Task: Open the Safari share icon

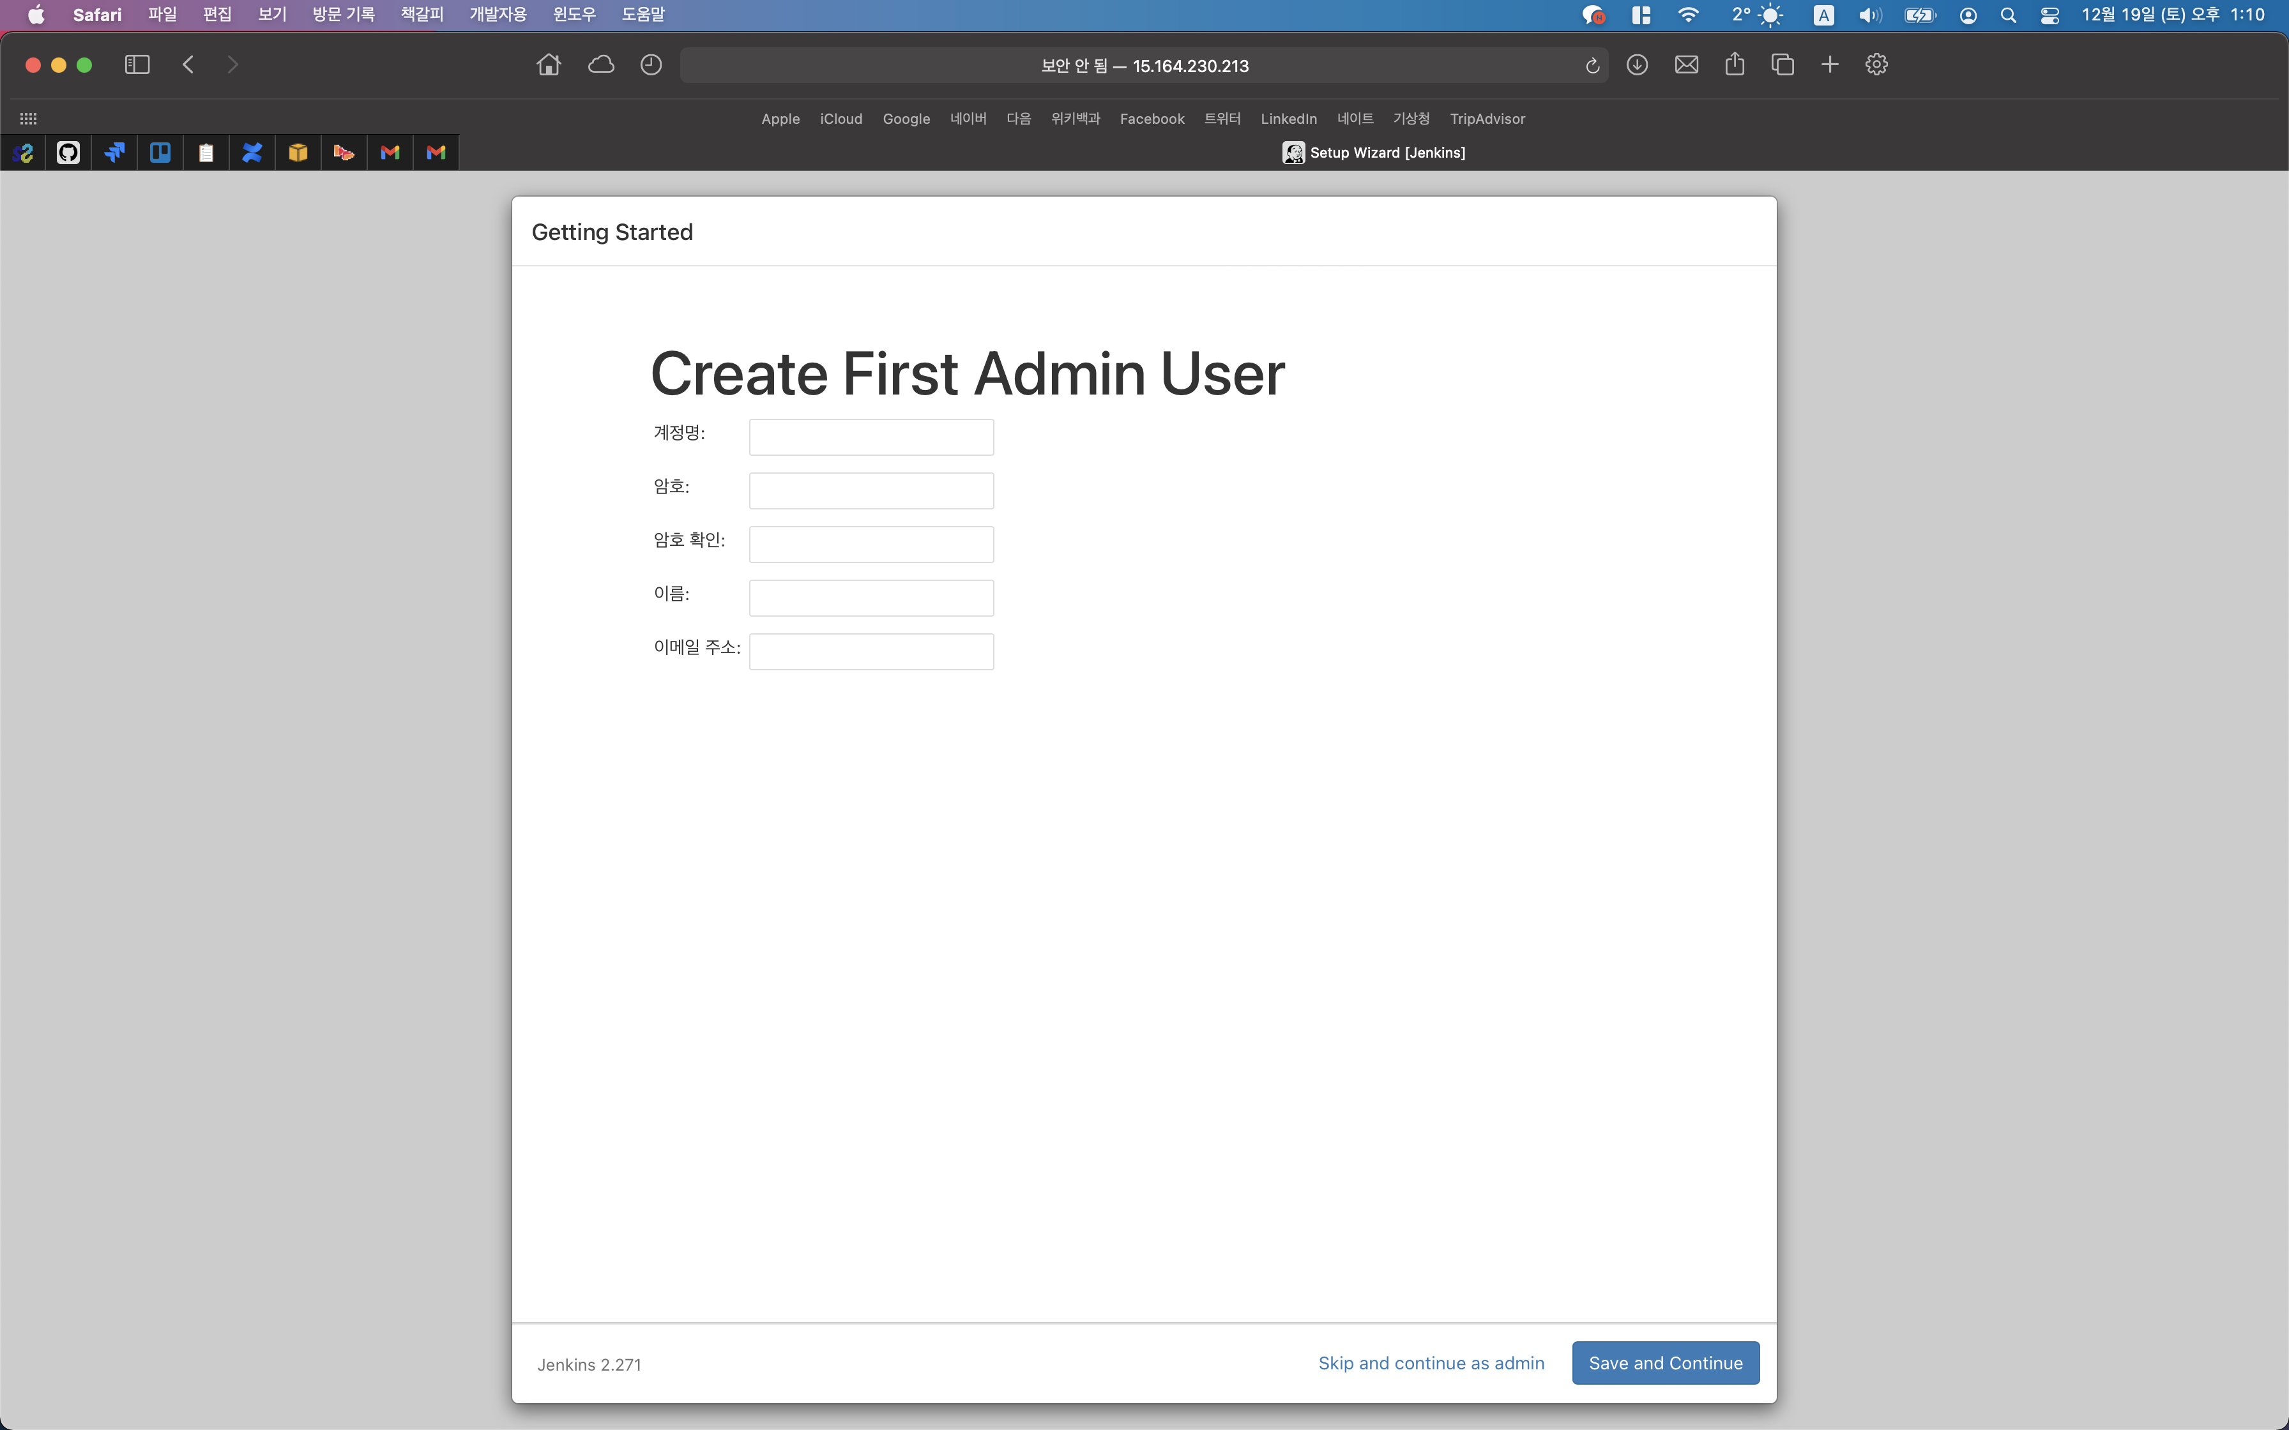Action: (x=1734, y=64)
